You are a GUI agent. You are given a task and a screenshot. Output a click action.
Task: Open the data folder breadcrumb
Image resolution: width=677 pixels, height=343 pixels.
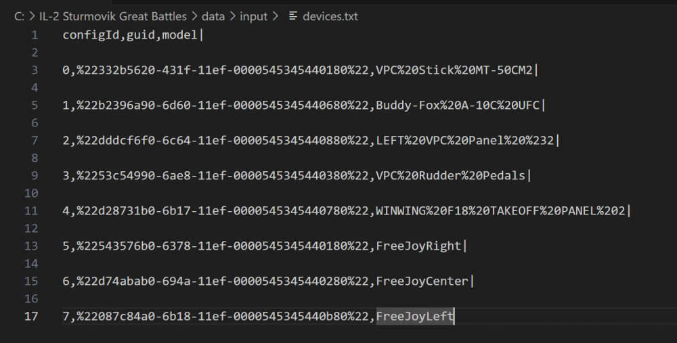tap(213, 16)
